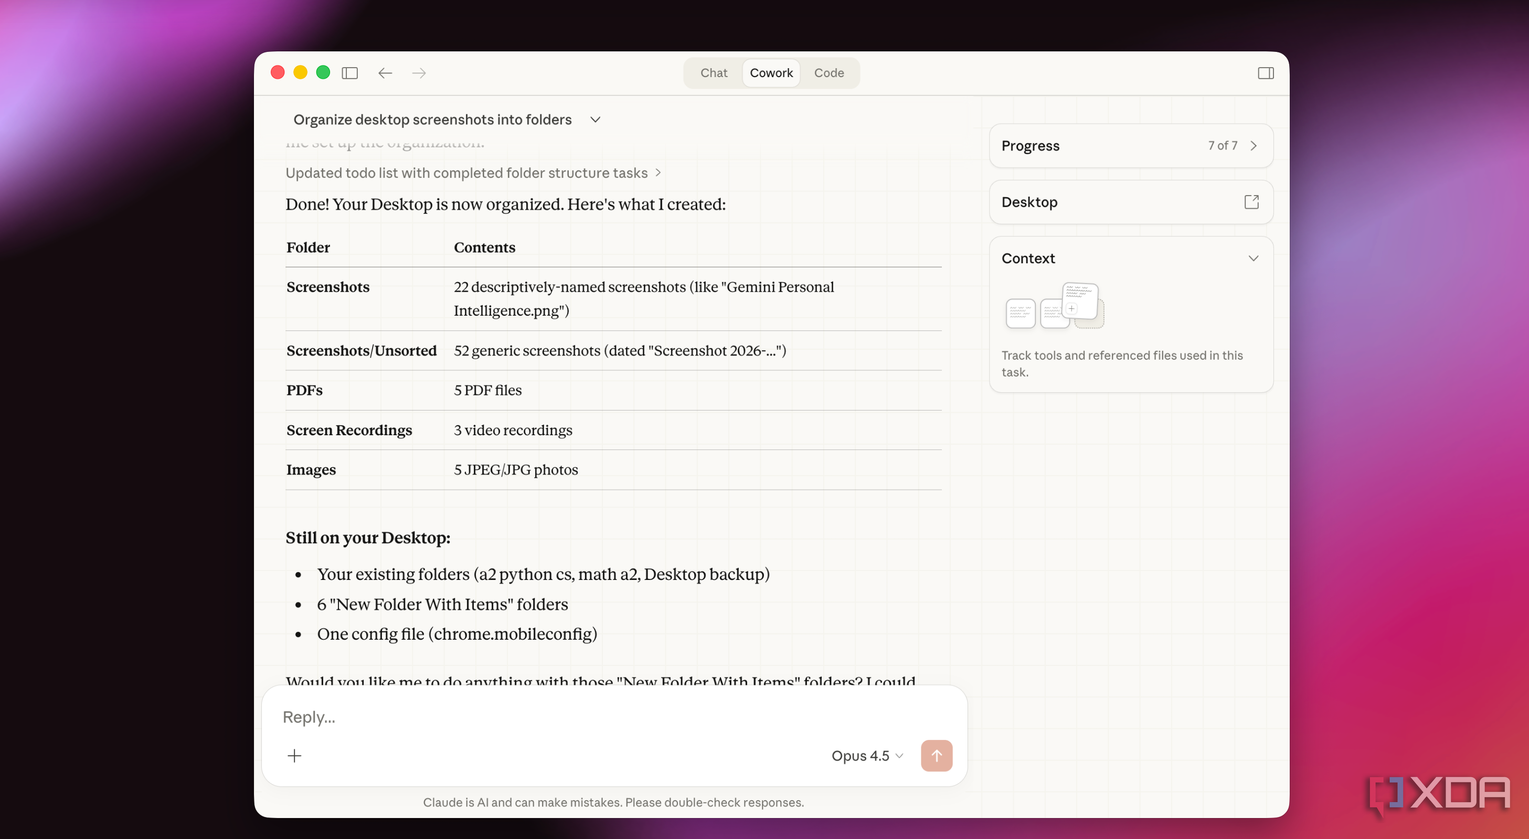Maximize the window with the green button
This screenshot has width=1529, height=839.
323,72
